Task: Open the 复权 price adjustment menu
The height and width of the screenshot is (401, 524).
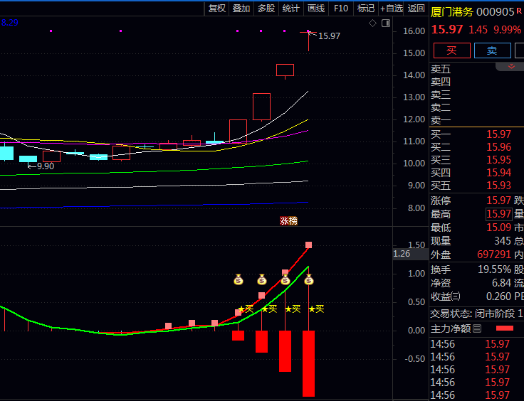Action: pos(216,9)
